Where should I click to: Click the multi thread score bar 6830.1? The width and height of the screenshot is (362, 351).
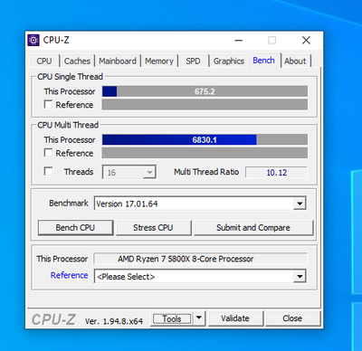[x=205, y=139]
